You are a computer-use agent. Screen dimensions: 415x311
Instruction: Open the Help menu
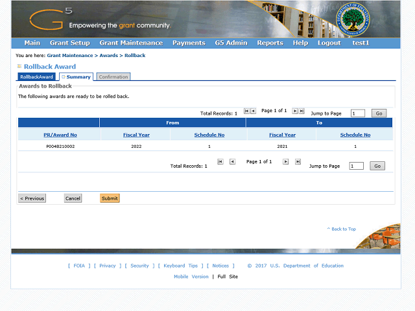(300, 43)
